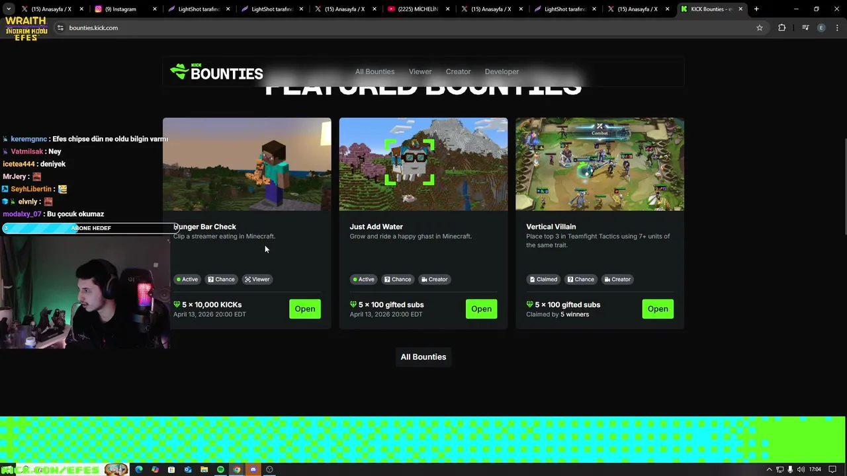Image resolution: width=847 pixels, height=476 pixels.
Task: Open the media controls icon in Chrome toolbar
Action: click(805, 28)
